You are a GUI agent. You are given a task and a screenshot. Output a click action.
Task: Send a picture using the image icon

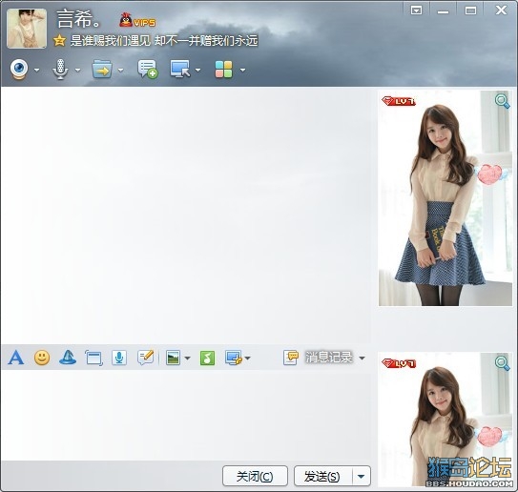[173, 358]
